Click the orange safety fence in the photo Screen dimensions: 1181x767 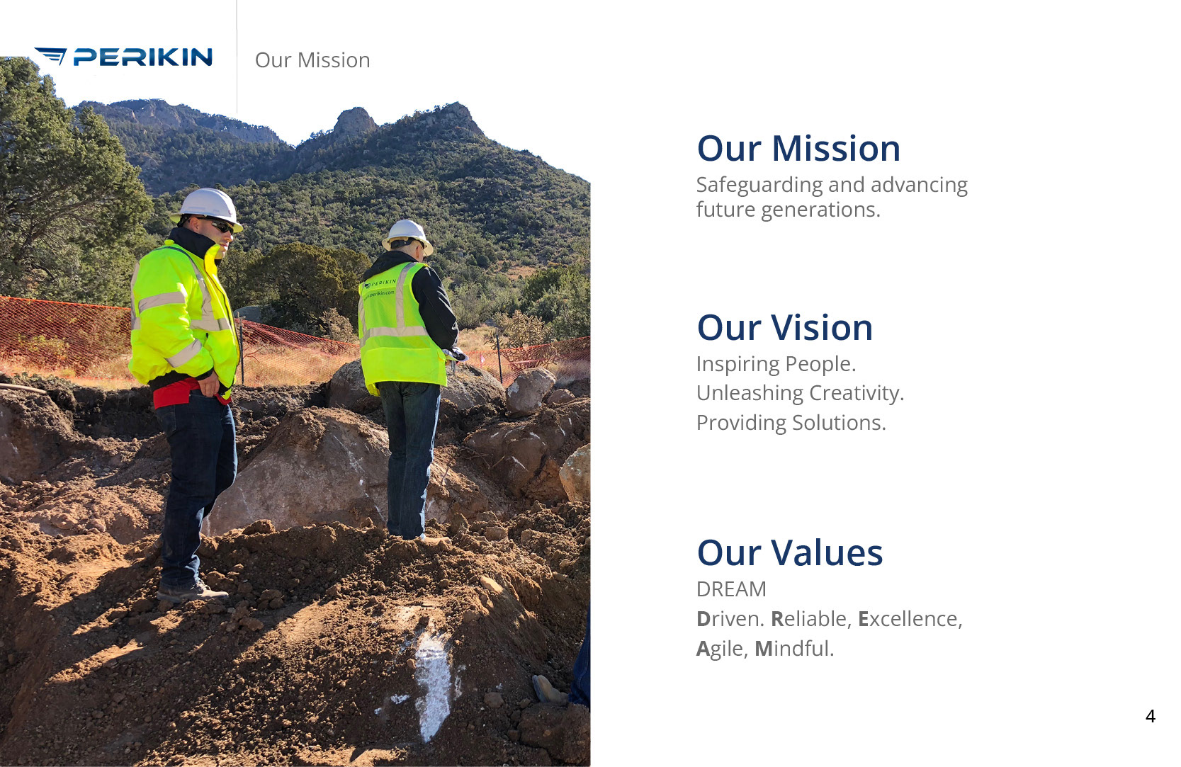tap(64, 333)
